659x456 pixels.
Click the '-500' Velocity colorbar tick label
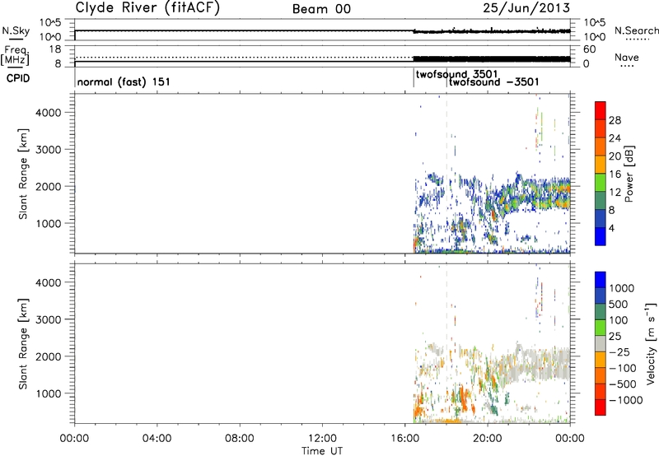point(623,384)
